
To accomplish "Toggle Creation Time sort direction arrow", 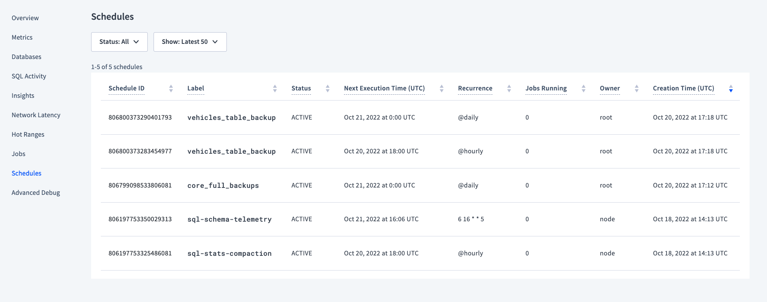I will 731,89.
